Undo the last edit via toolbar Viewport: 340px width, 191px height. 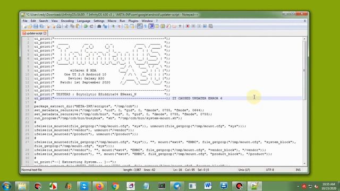tap(86, 27)
